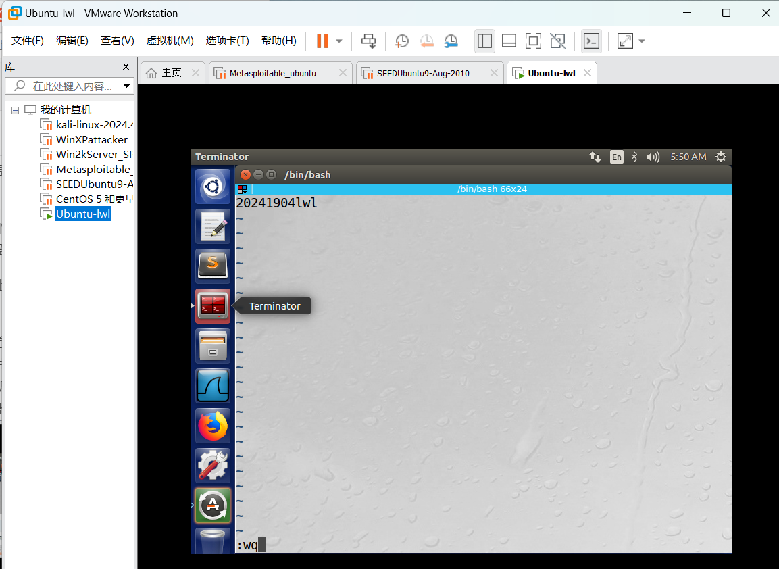The image size is (779, 569).
Task: Click the Ubuntu network indicator icon
Action: pos(595,157)
